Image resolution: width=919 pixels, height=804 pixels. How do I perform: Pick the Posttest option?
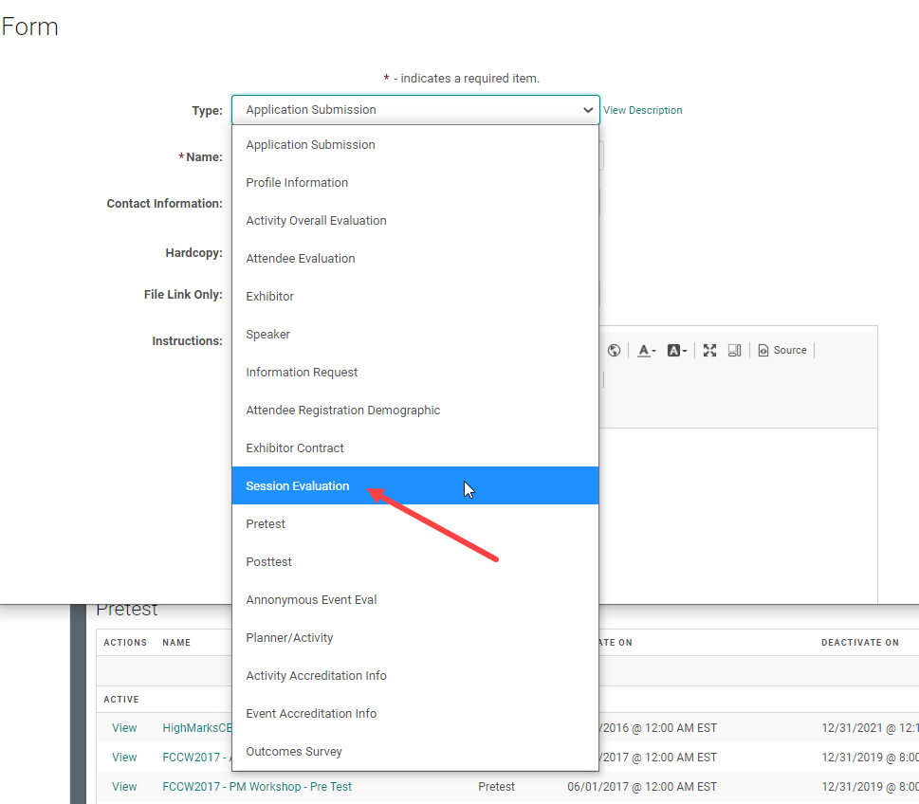point(268,562)
